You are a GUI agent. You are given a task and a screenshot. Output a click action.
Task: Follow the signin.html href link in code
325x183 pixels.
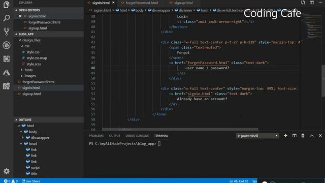tap(199, 94)
